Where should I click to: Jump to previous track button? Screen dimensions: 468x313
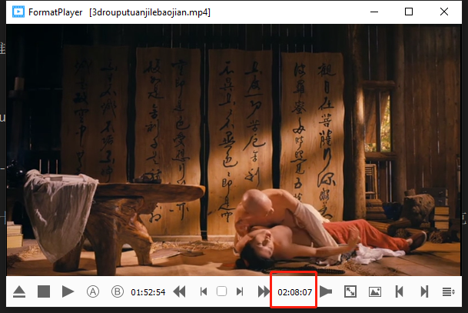pyautogui.click(x=399, y=291)
